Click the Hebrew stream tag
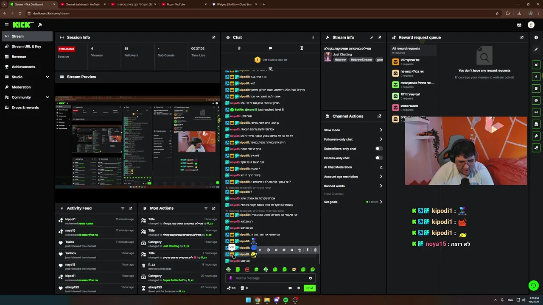This screenshot has height=305, width=543. pyautogui.click(x=340, y=60)
